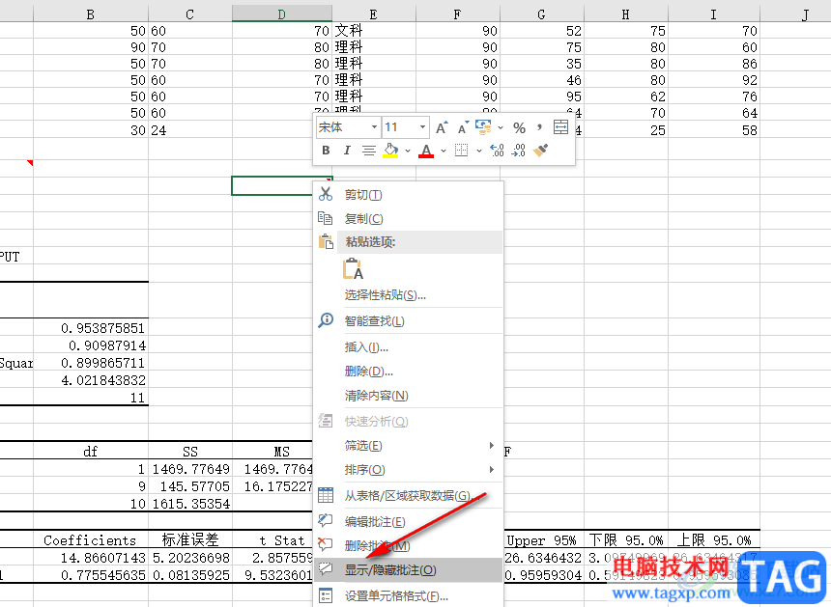Expand font color options arrow
The image size is (831, 607).
[444, 151]
